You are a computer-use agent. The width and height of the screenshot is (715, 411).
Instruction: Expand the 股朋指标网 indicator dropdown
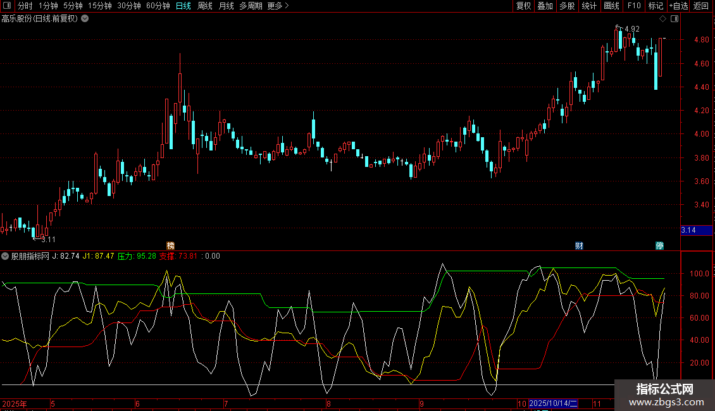pyautogui.click(x=6, y=256)
